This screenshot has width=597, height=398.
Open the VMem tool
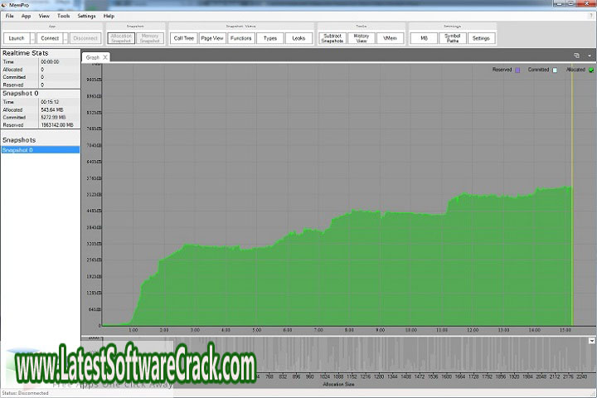tap(390, 38)
